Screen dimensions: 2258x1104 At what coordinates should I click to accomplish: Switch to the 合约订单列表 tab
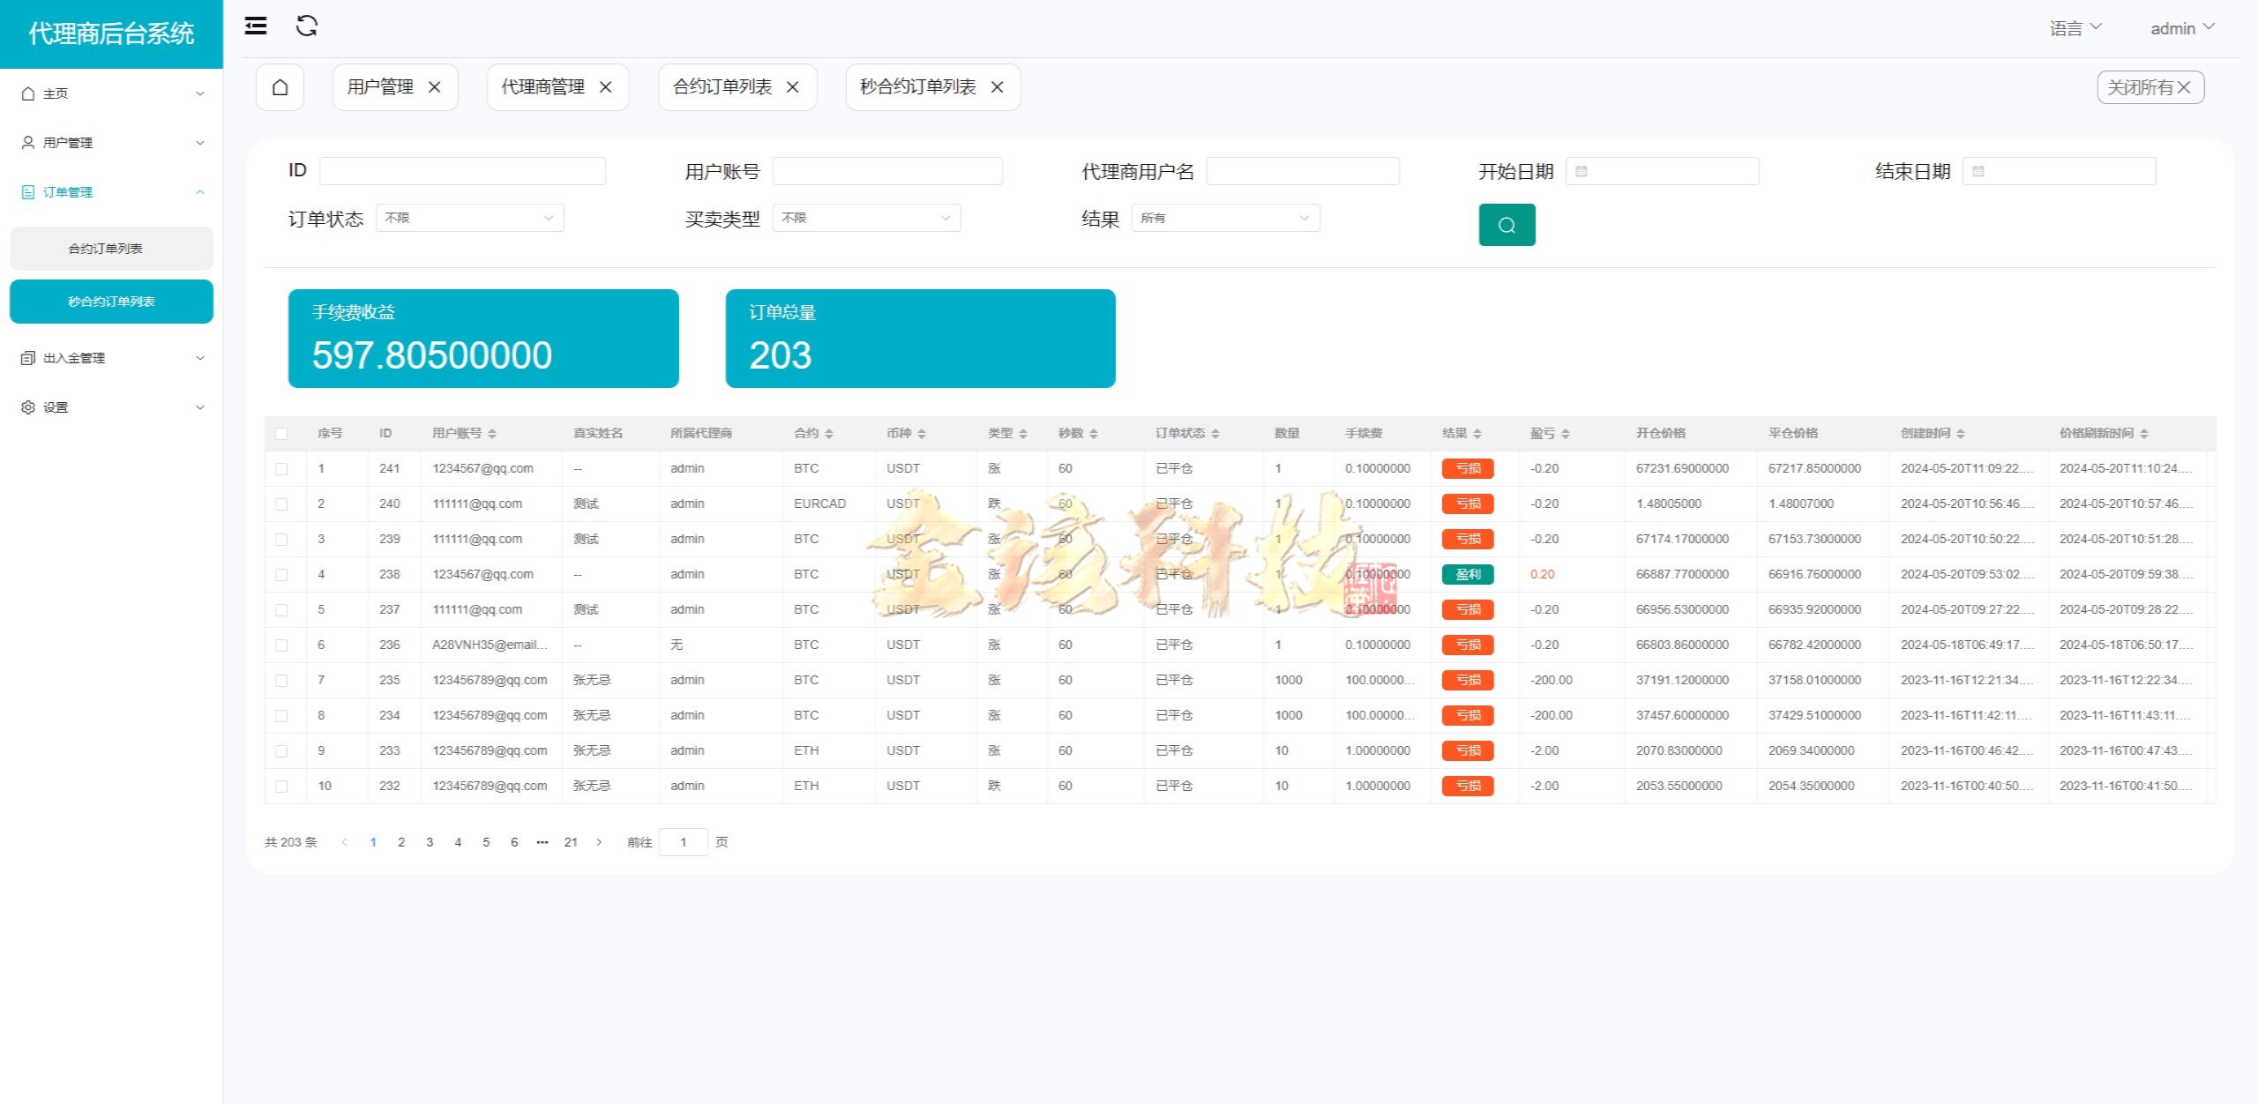[723, 86]
